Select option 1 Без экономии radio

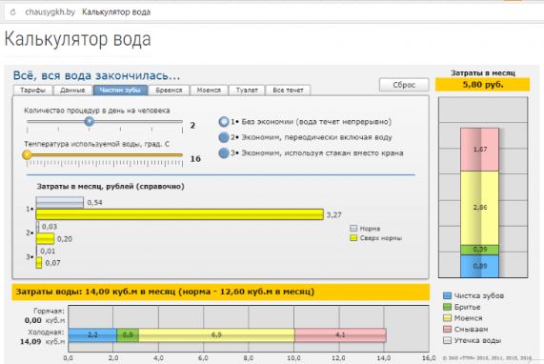(x=224, y=122)
